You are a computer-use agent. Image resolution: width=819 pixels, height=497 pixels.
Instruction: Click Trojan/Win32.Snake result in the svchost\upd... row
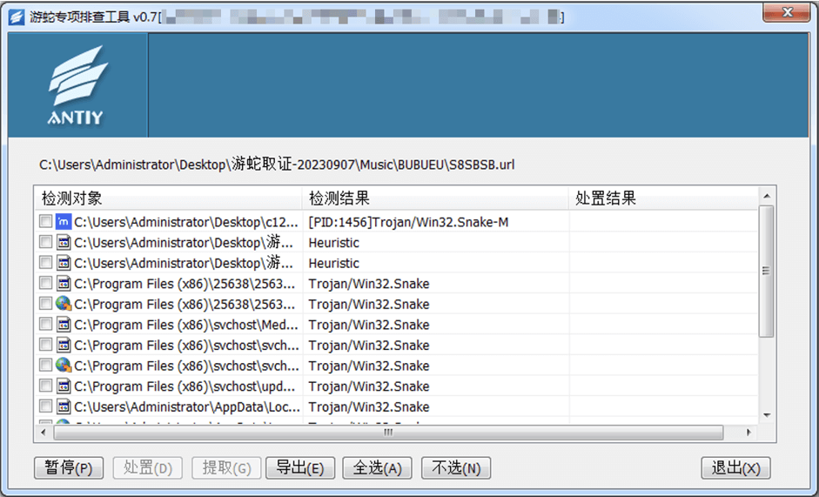369,386
